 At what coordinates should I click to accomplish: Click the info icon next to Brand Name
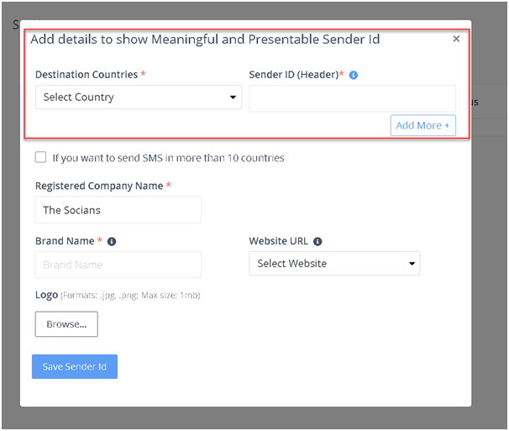[112, 241]
